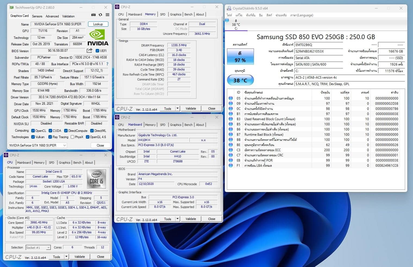Refresh GPU-Z data with the refresh icon
Image resolution: width=413 pixels, height=267 pixels.
(101, 15)
